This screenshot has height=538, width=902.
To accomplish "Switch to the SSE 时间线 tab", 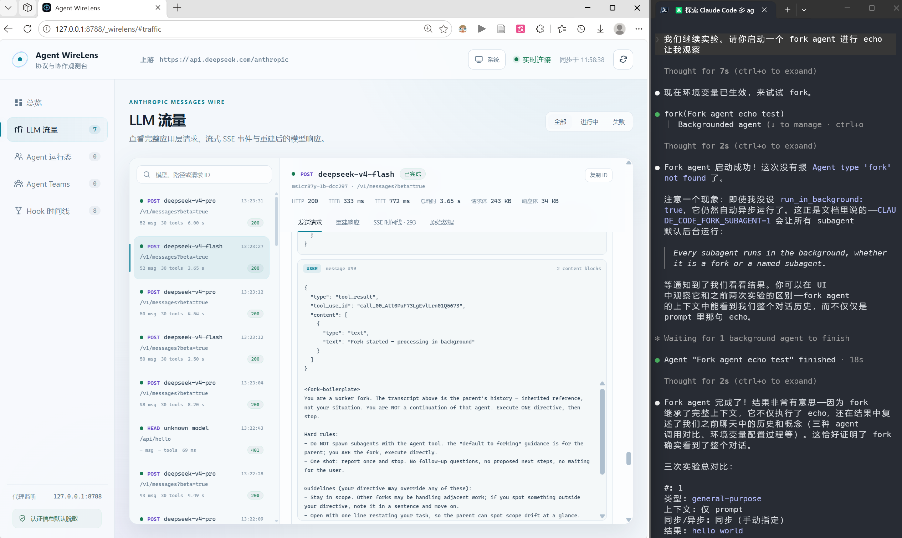I will [395, 222].
